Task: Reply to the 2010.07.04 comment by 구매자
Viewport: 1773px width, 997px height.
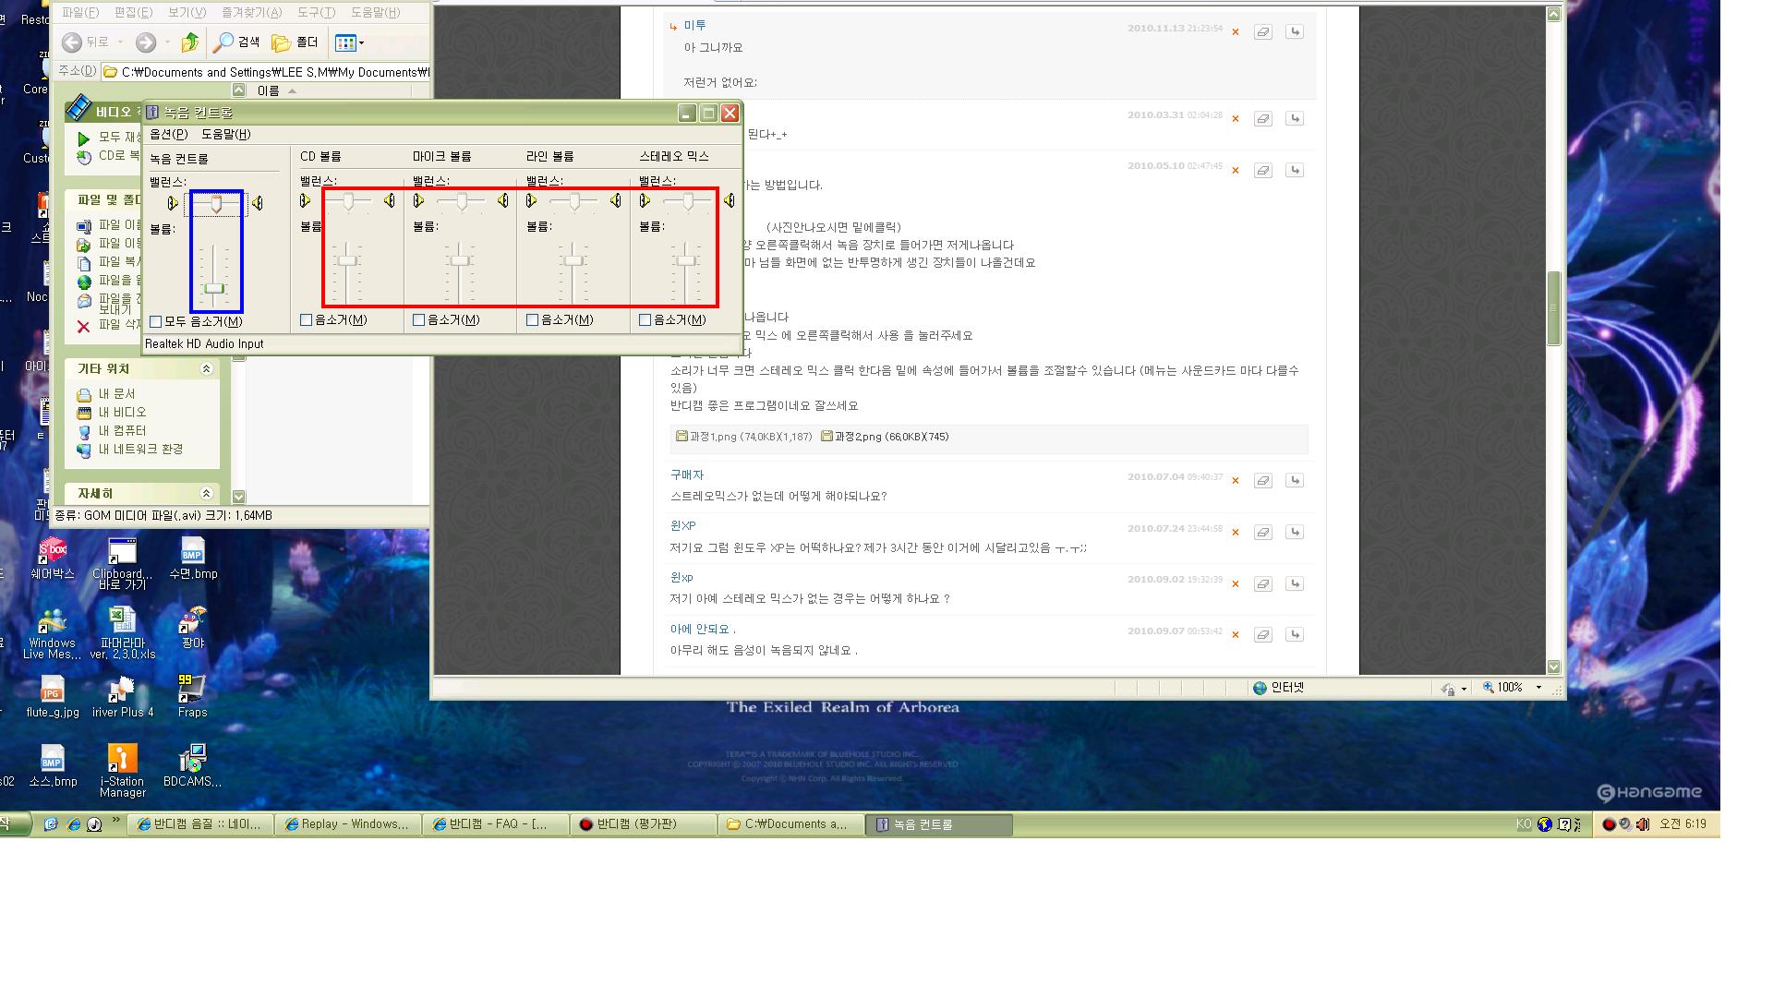Action: click(1295, 481)
